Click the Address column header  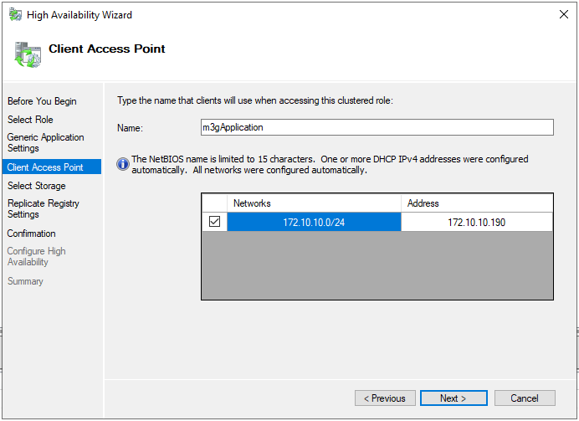(x=477, y=203)
